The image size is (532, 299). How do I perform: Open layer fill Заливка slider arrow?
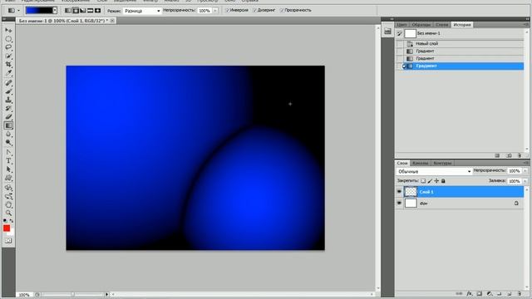pyautogui.click(x=525, y=181)
